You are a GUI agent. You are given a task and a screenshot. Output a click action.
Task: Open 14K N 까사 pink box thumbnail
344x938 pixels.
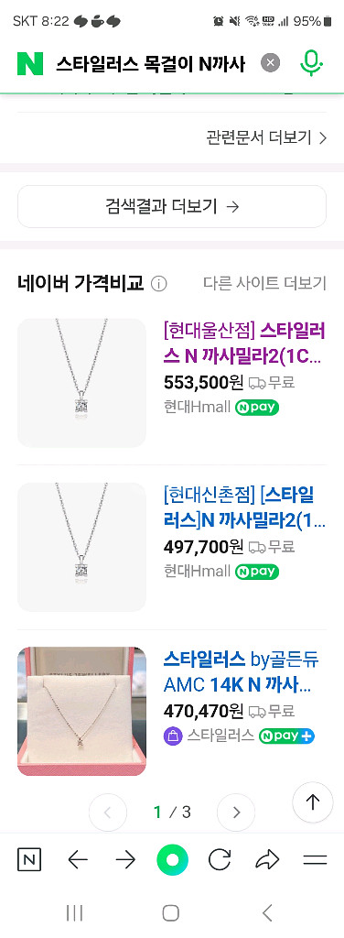click(x=81, y=712)
